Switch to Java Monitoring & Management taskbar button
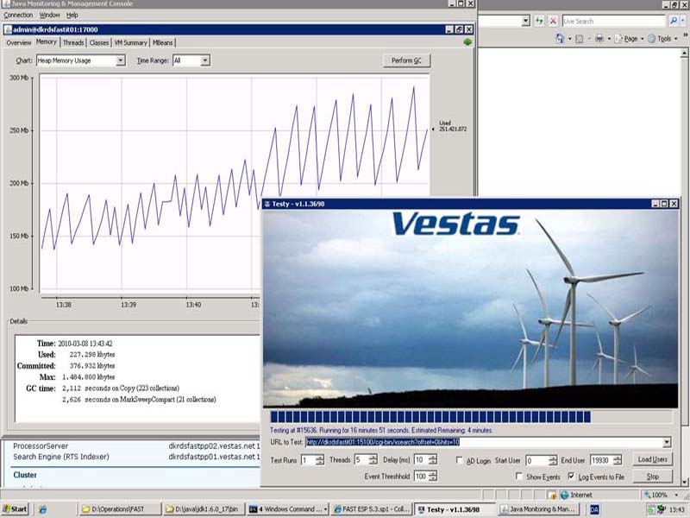 pos(540,509)
